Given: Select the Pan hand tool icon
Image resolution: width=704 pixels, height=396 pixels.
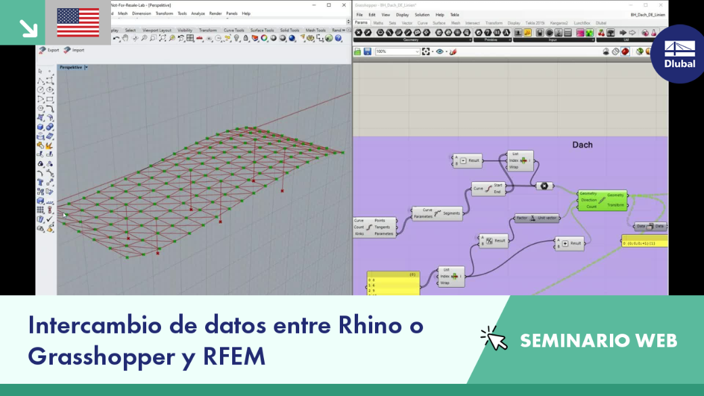Looking at the screenshot, I should click(125, 39).
